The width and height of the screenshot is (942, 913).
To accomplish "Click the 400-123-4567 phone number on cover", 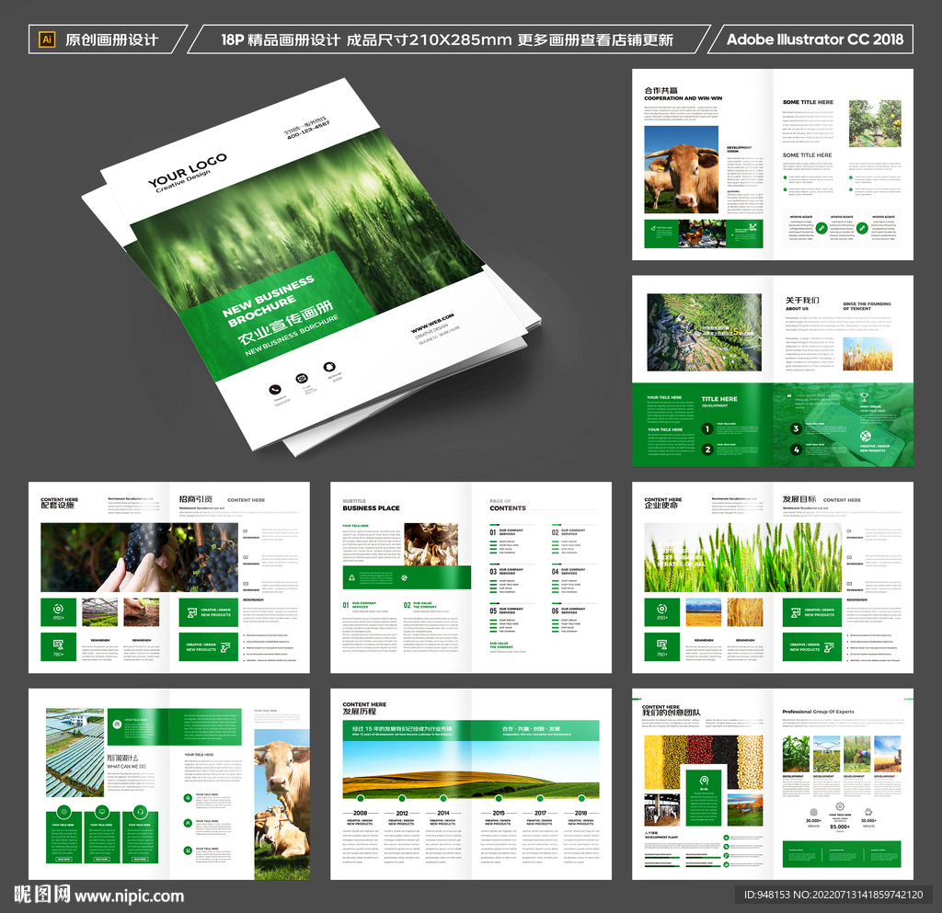I will (308, 131).
